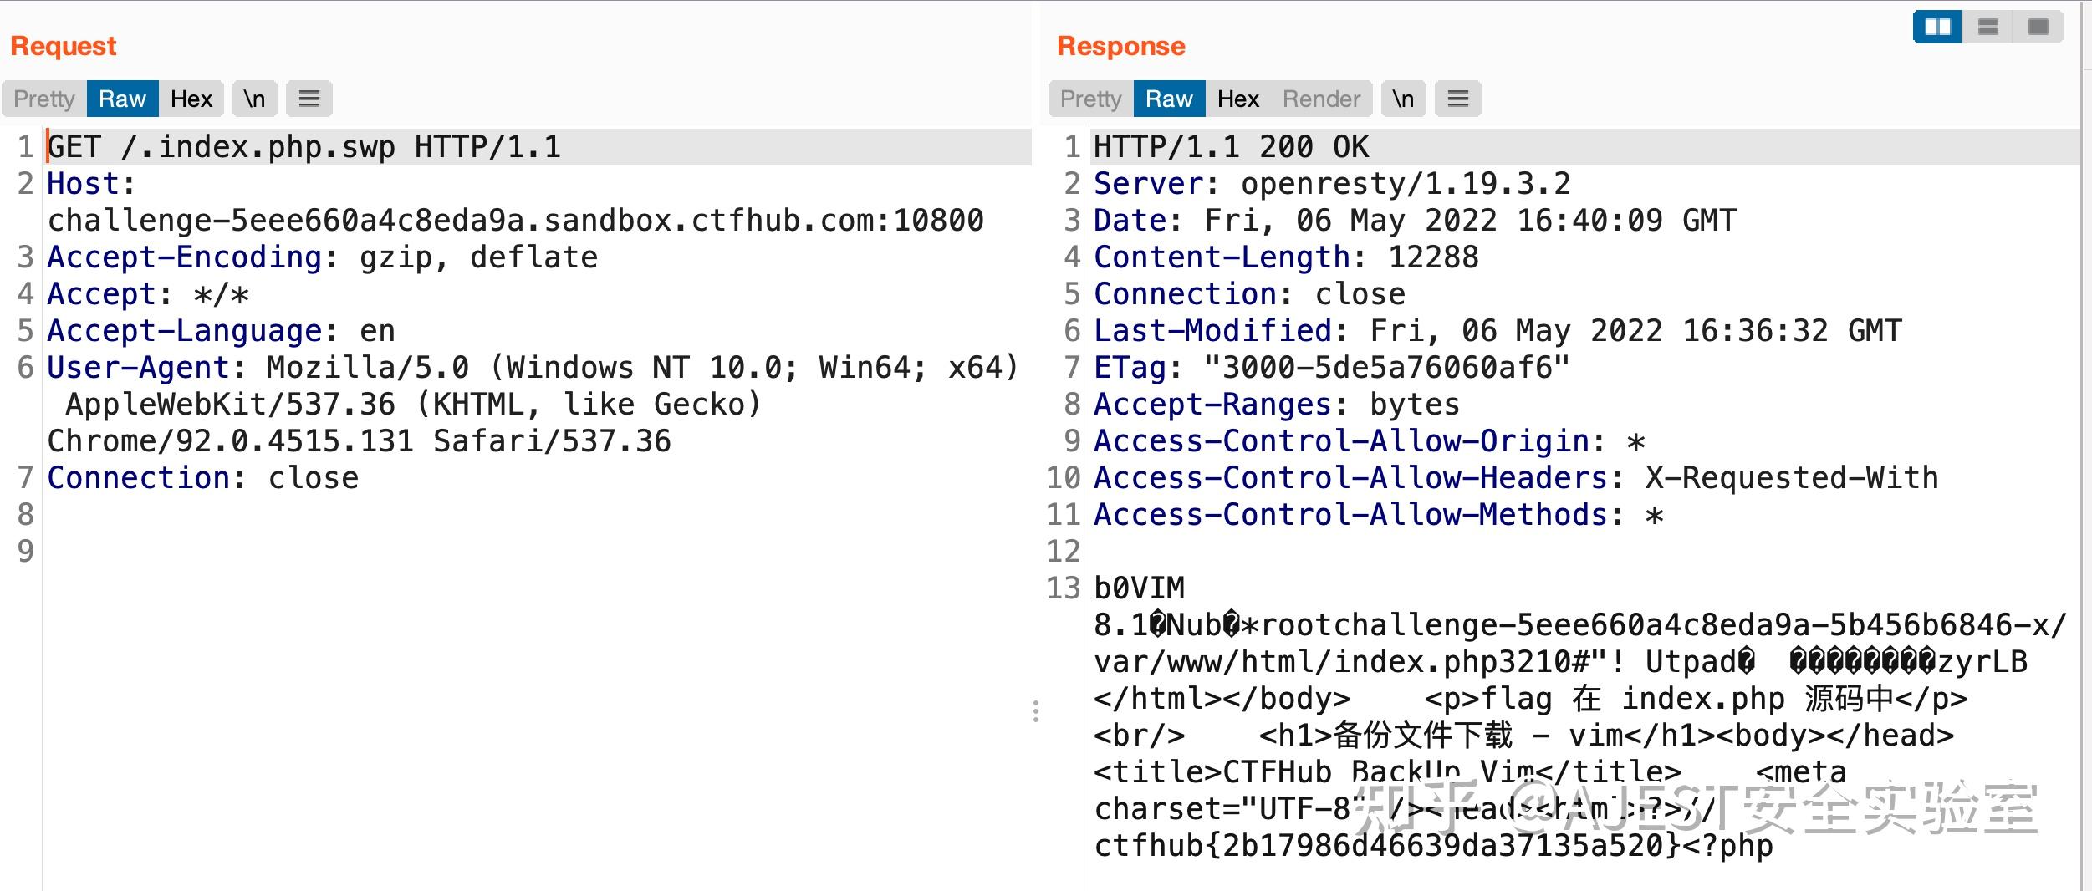Open the Response Render tab
The height and width of the screenshot is (891, 2092).
click(1322, 99)
